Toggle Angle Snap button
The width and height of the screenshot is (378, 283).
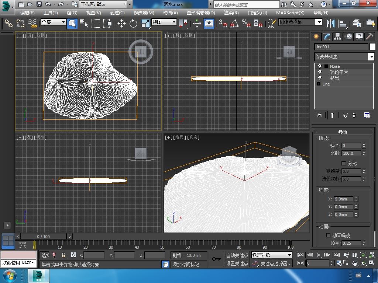(234, 23)
